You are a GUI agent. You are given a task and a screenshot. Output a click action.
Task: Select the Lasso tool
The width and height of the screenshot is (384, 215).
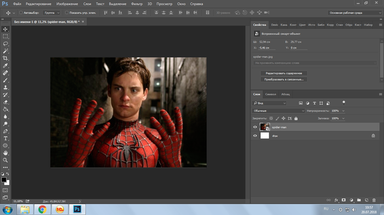click(5, 44)
